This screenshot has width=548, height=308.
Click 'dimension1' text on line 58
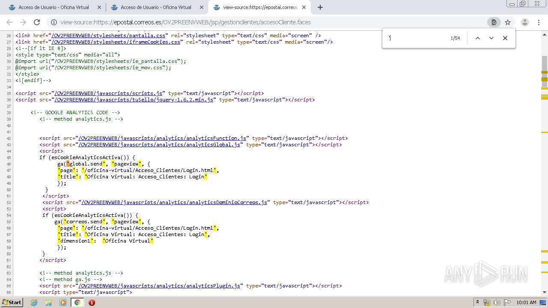pyautogui.click(x=75, y=241)
